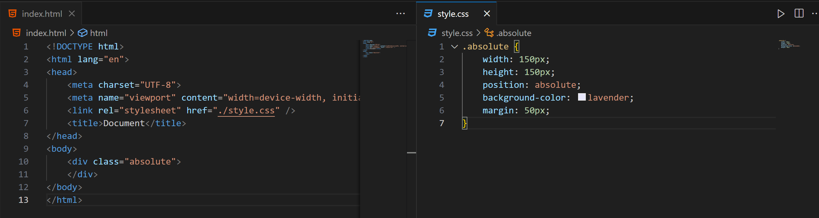
Task: Collapse the .absolute rule fold arrow
Action: click(x=455, y=47)
